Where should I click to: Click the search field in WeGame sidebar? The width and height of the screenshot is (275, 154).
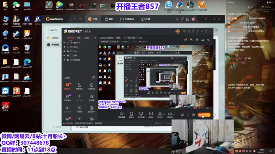(x=53, y=30)
